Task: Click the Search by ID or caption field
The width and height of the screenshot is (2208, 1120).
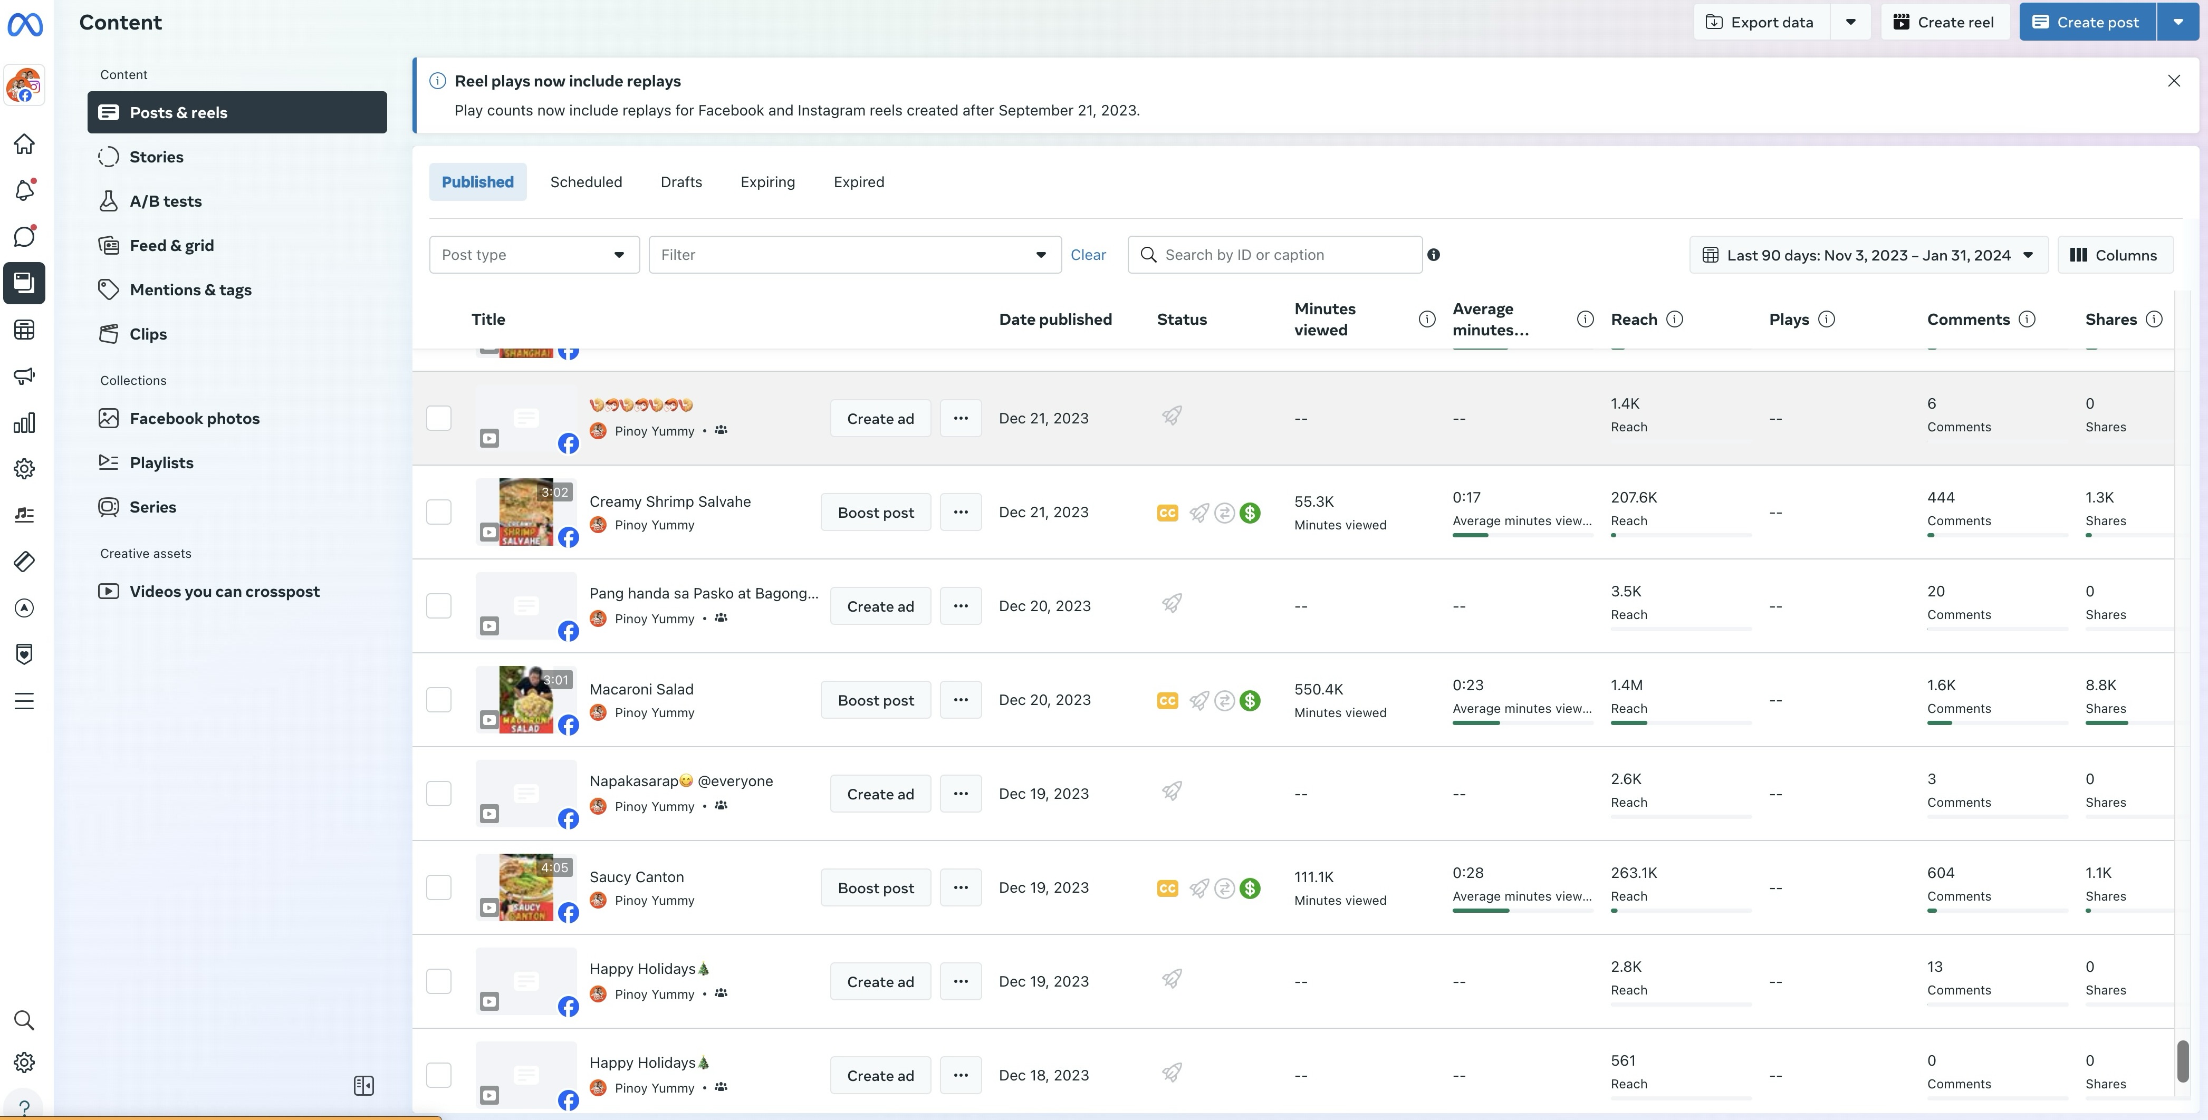Action: click(x=1286, y=255)
